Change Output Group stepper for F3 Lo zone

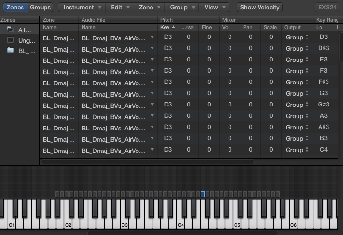[307, 71]
